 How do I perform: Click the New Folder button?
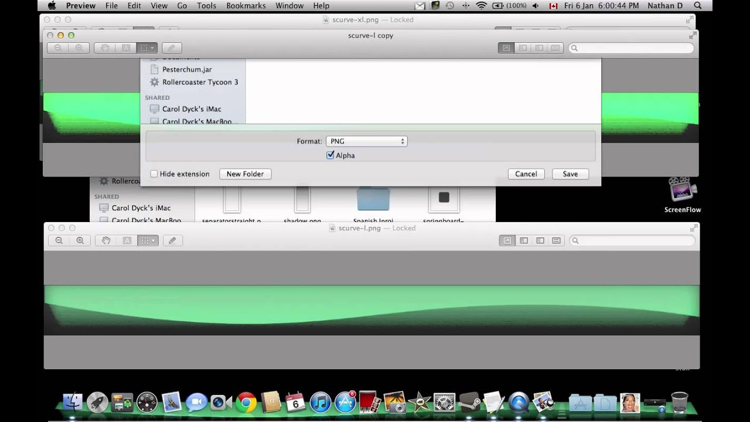(x=245, y=174)
